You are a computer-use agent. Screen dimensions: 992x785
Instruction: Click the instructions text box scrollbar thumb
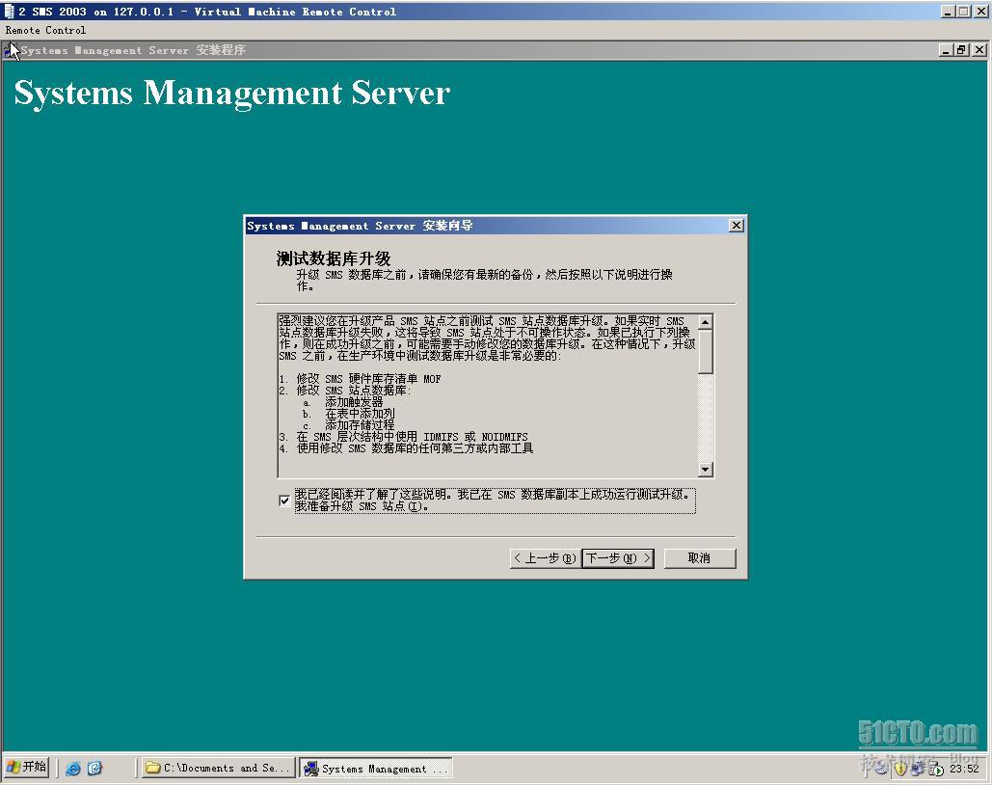tap(706, 351)
